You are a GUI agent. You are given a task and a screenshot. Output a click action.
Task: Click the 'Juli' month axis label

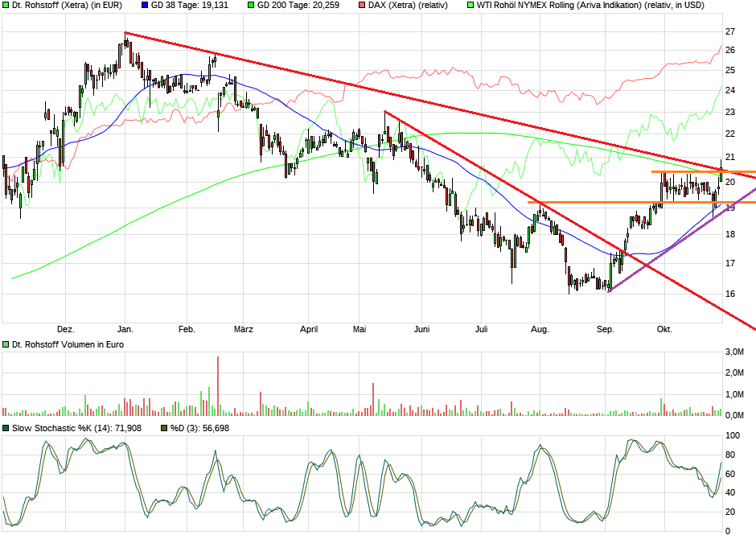coord(481,330)
